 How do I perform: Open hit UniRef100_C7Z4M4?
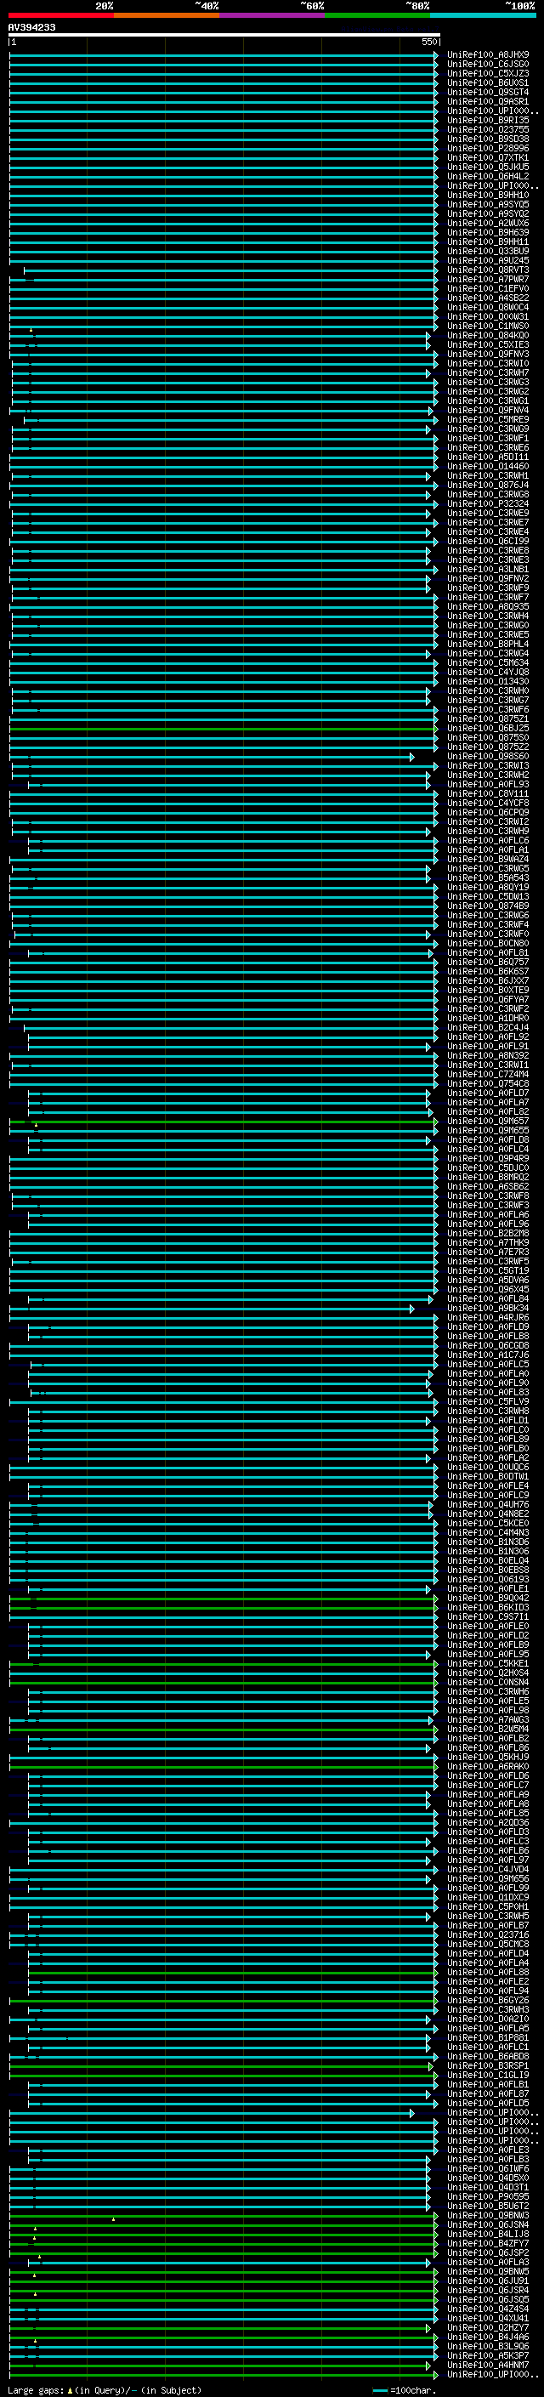[x=488, y=1074]
